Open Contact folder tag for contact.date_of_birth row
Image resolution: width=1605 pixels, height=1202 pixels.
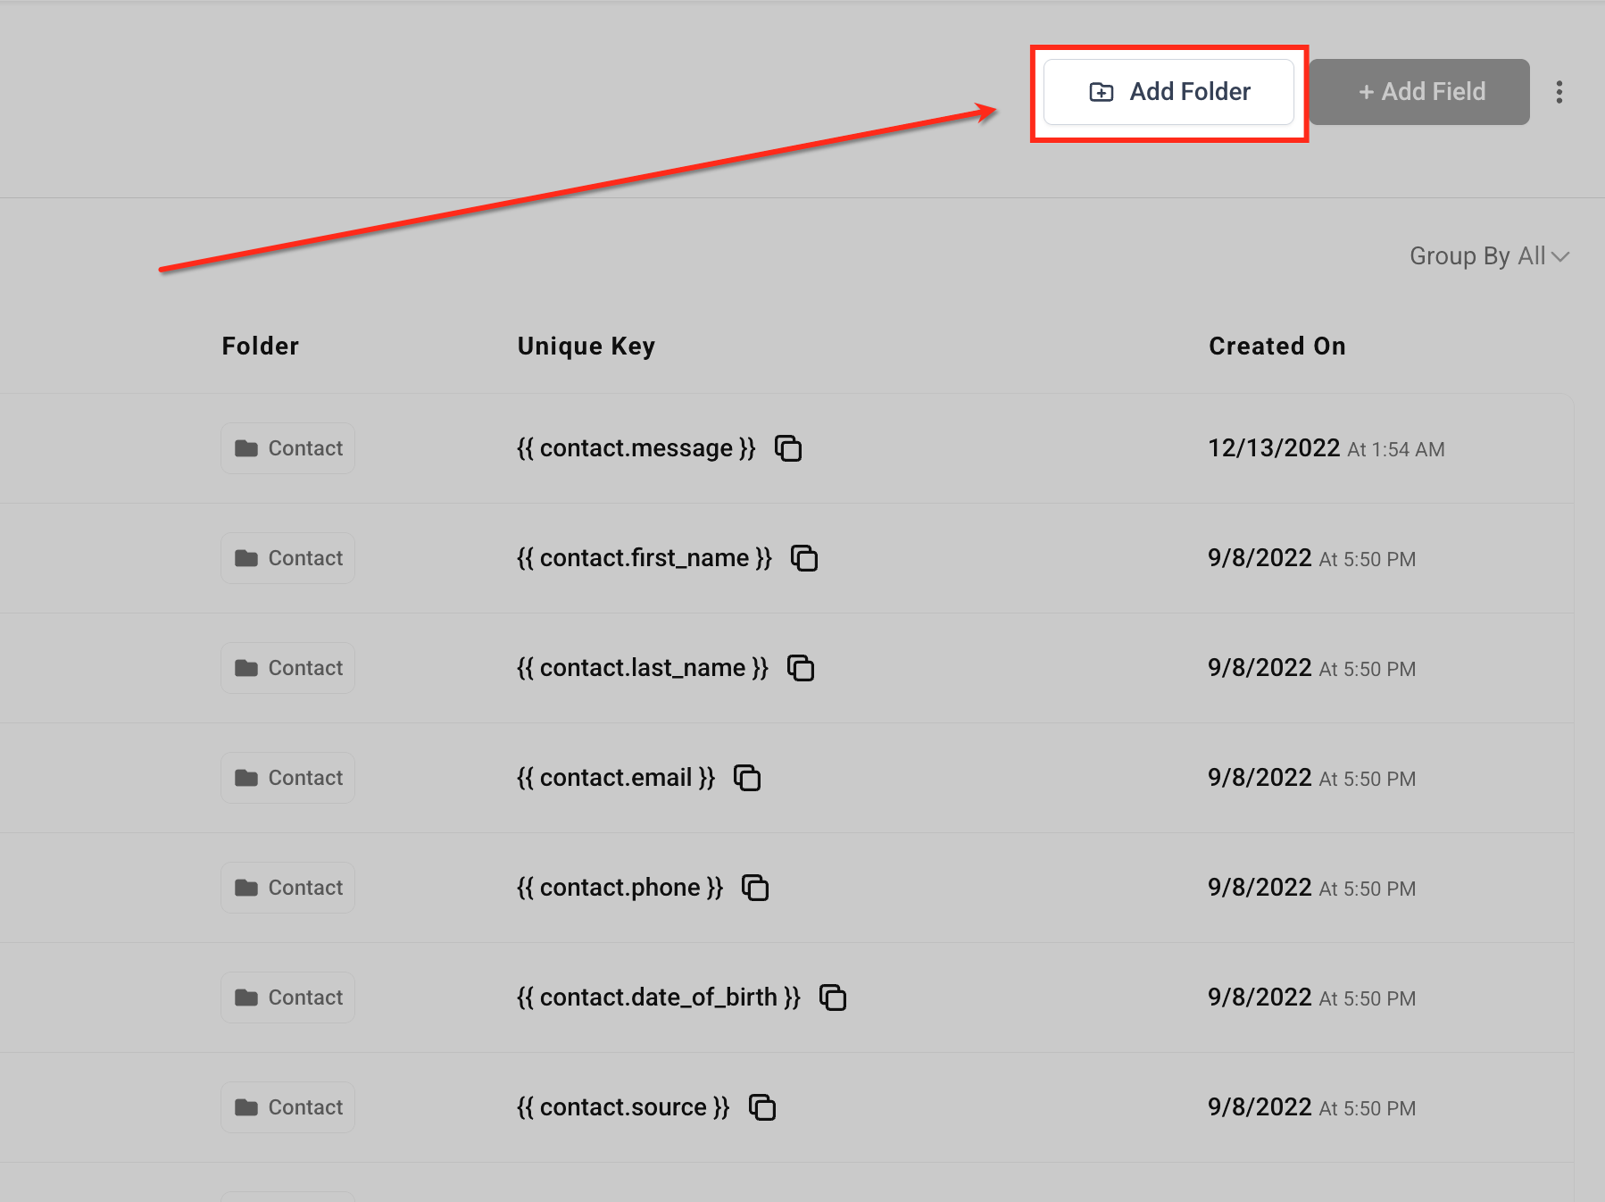287,997
